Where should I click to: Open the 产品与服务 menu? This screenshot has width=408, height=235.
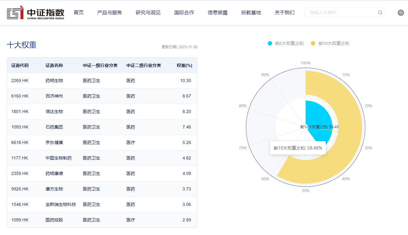110,13
